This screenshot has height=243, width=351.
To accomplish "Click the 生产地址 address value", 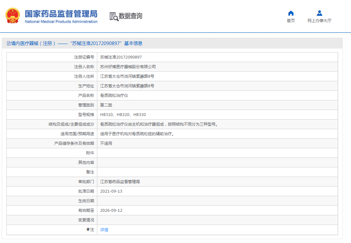I will click(127, 86).
